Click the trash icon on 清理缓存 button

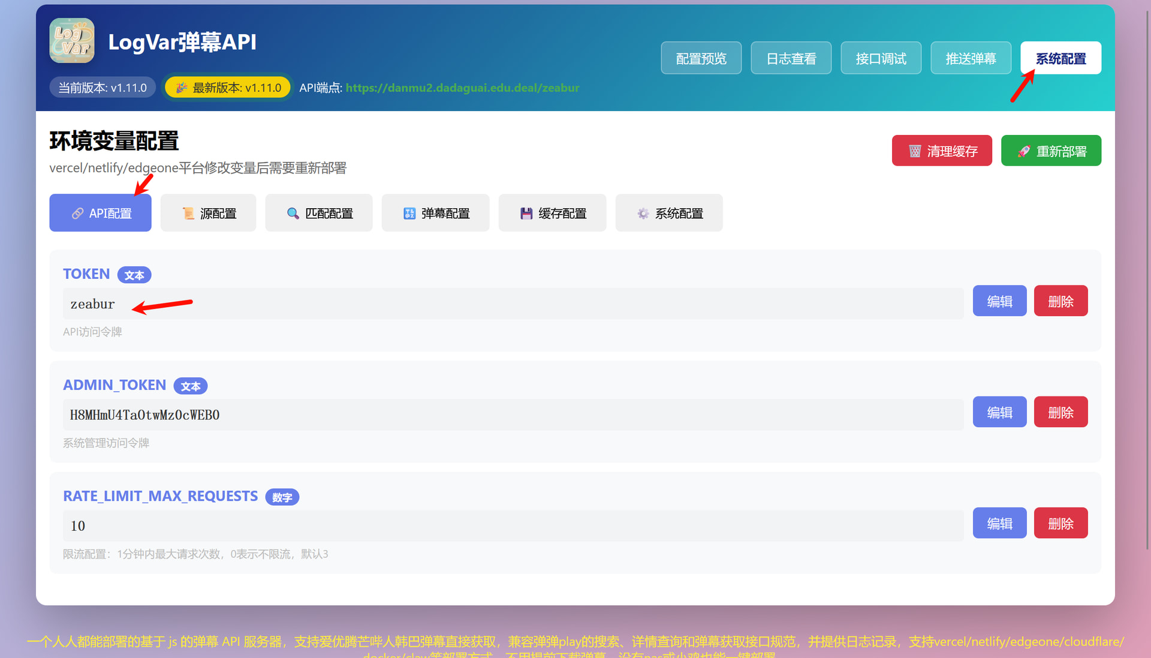point(915,151)
